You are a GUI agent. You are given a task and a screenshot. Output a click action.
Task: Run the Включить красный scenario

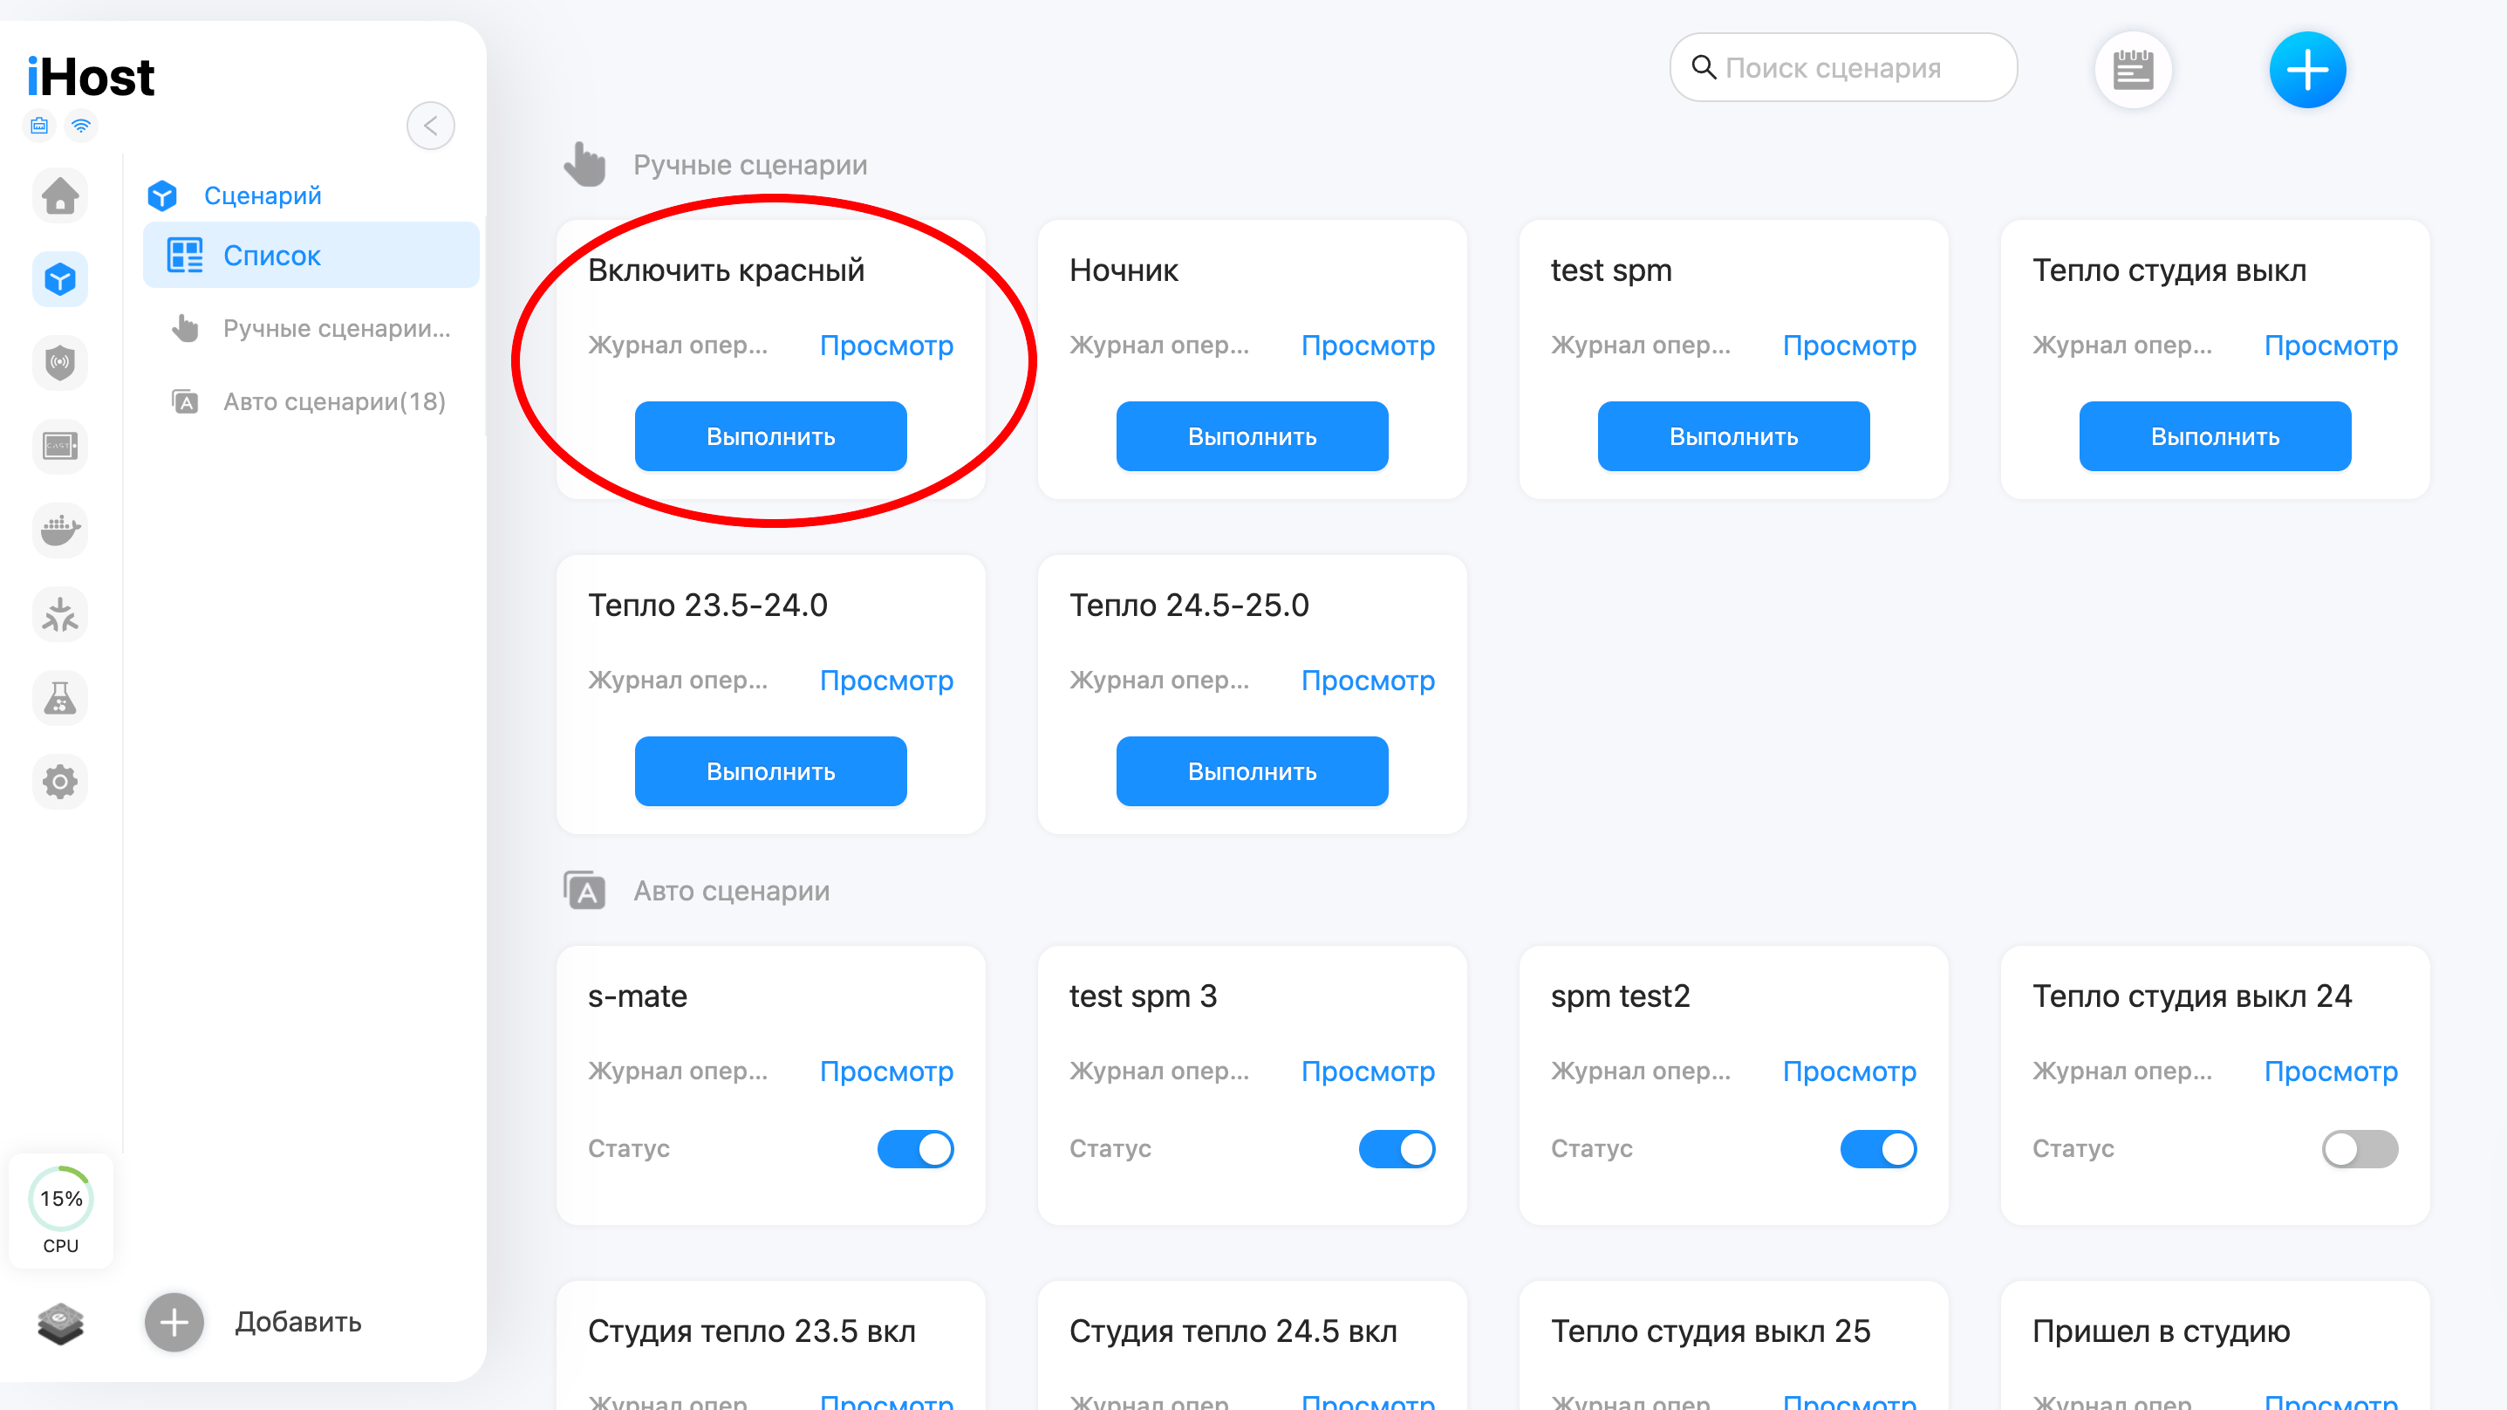(771, 436)
